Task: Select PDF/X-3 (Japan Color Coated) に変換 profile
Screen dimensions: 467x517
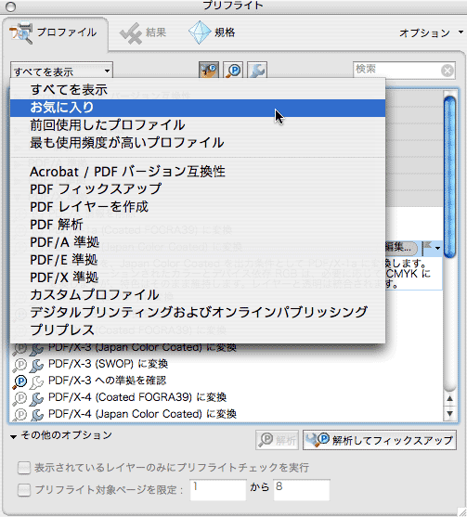Action: (x=142, y=347)
